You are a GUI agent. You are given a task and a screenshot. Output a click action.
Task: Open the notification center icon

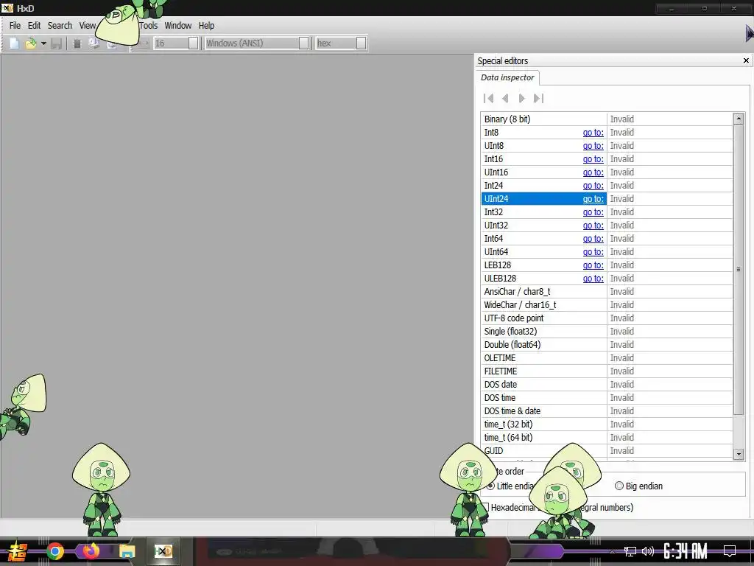730,551
